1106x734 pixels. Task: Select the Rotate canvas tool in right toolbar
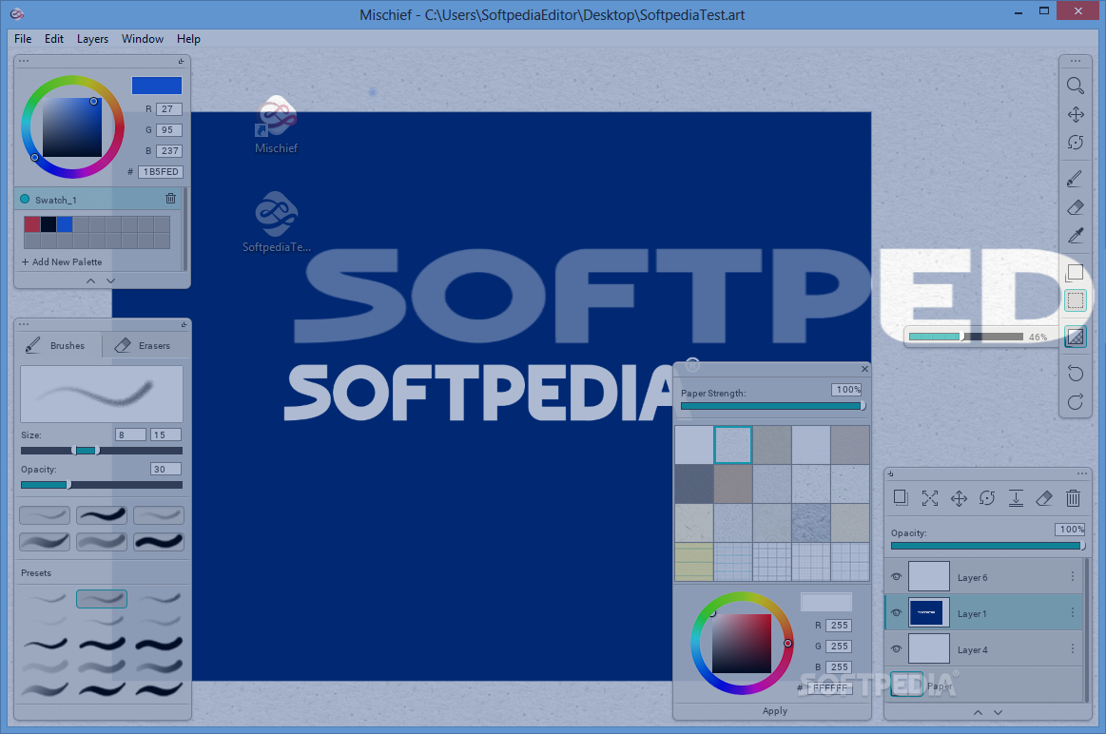point(1075,143)
